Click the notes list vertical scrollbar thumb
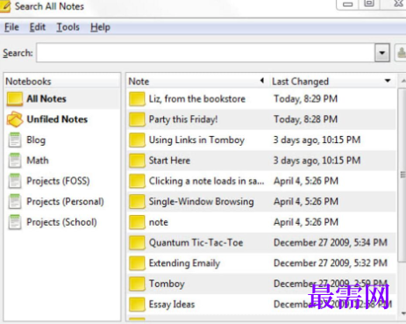Image resolution: width=406 pixels, height=324 pixels. click(x=402, y=175)
